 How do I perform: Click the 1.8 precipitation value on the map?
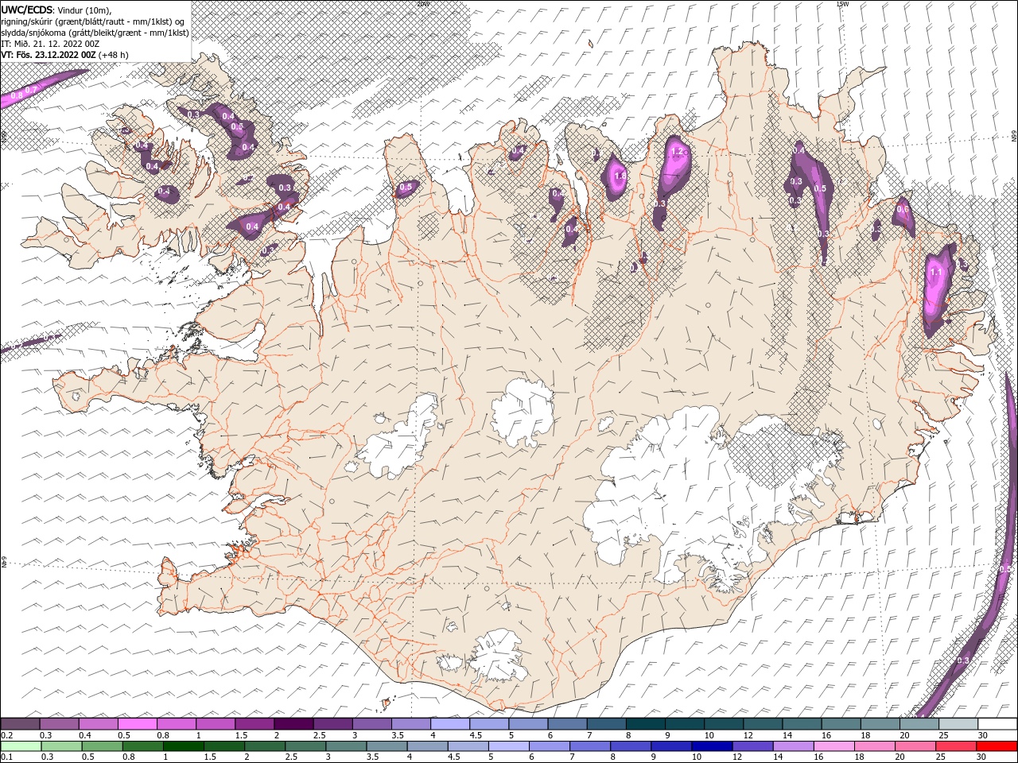click(620, 176)
